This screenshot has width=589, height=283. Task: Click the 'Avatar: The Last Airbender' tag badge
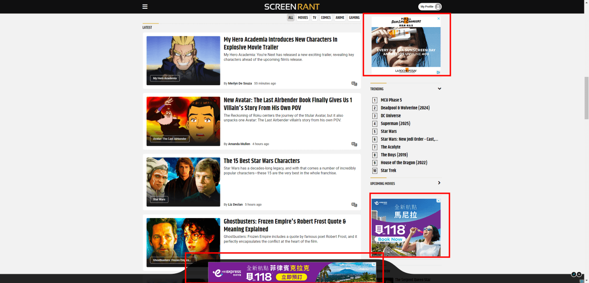170,139
